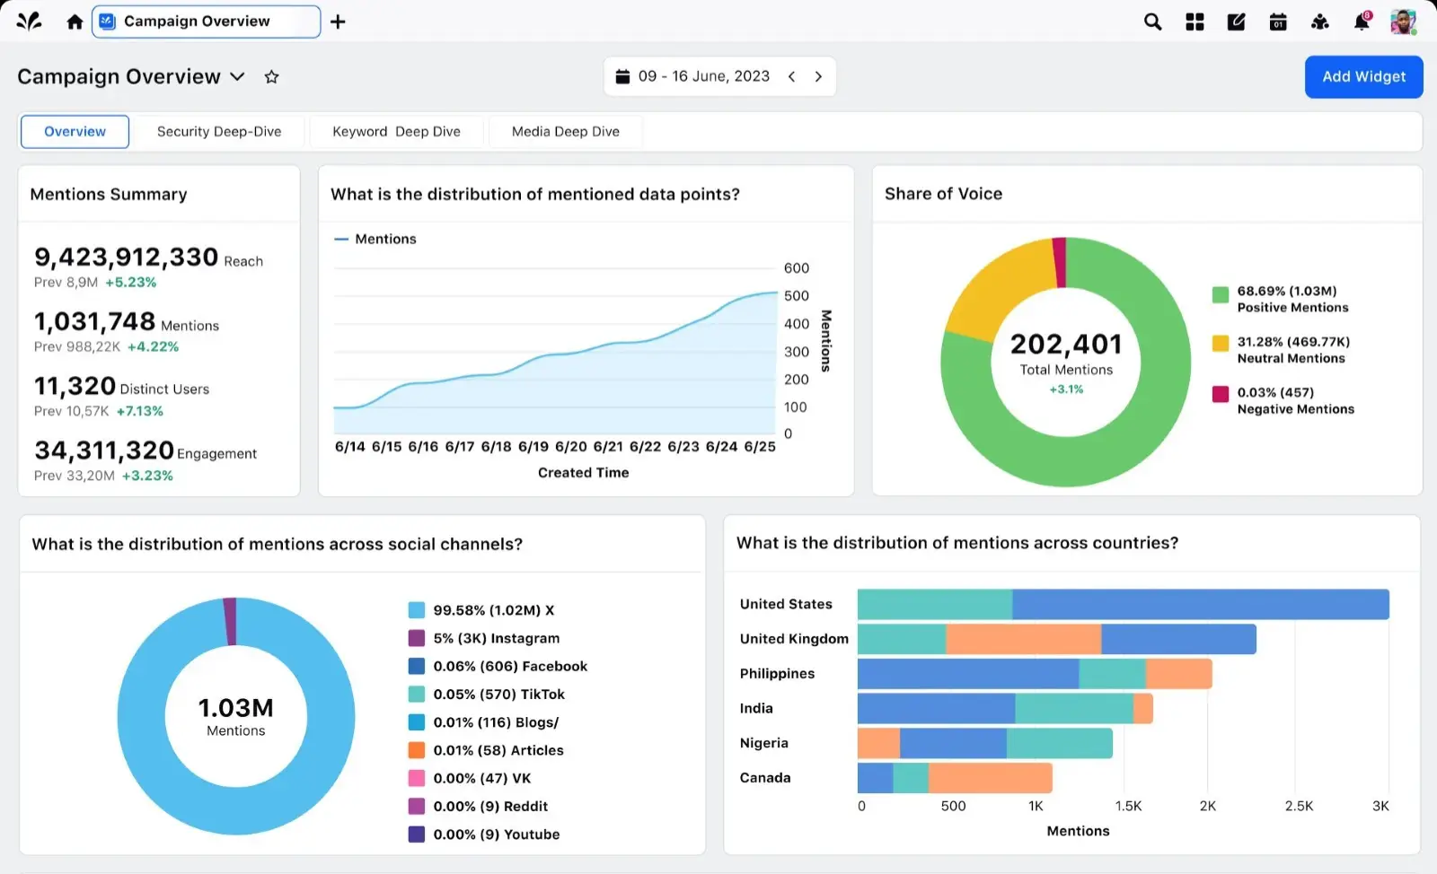Click the X channel legend swatch
The image size is (1437, 874).
[x=416, y=610]
